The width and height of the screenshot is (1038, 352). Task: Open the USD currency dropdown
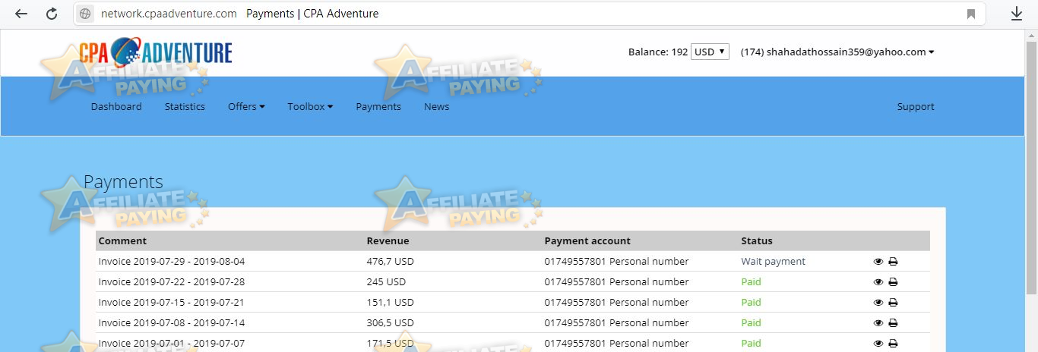click(710, 52)
